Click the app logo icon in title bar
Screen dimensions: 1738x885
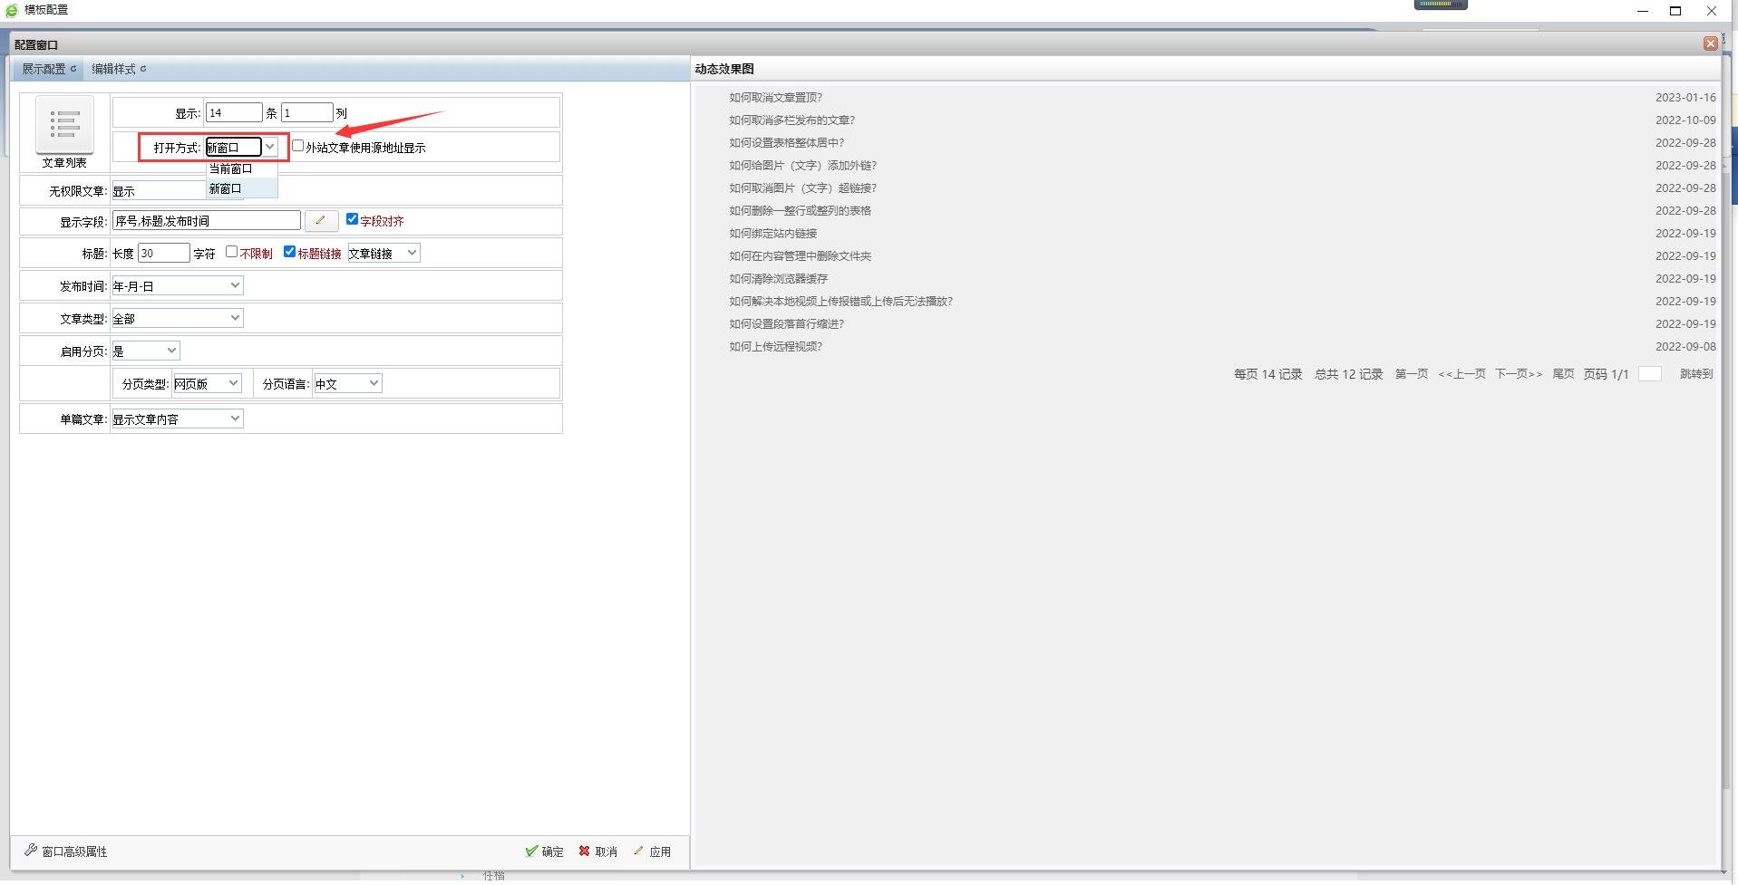coord(12,10)
